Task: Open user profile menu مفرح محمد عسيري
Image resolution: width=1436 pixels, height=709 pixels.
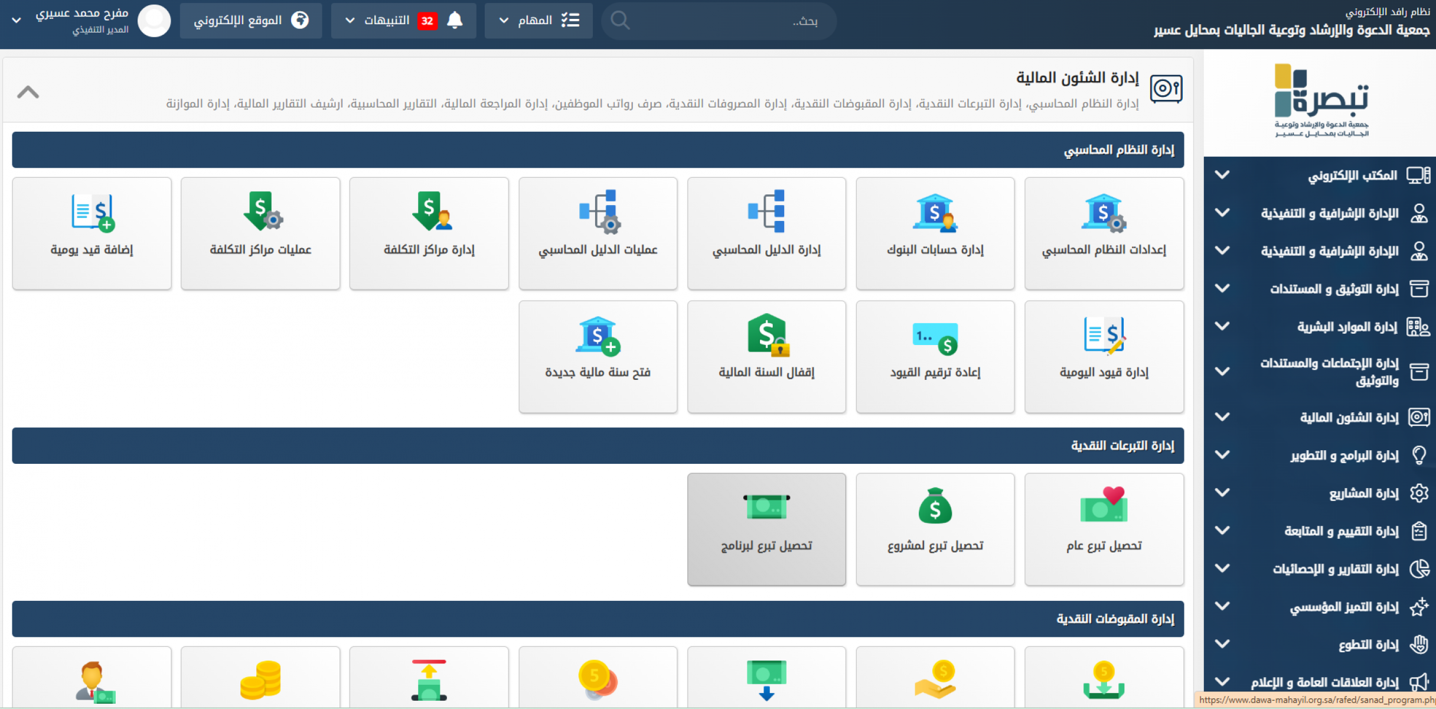Action: pyautogui.click(x=83, y=21)
